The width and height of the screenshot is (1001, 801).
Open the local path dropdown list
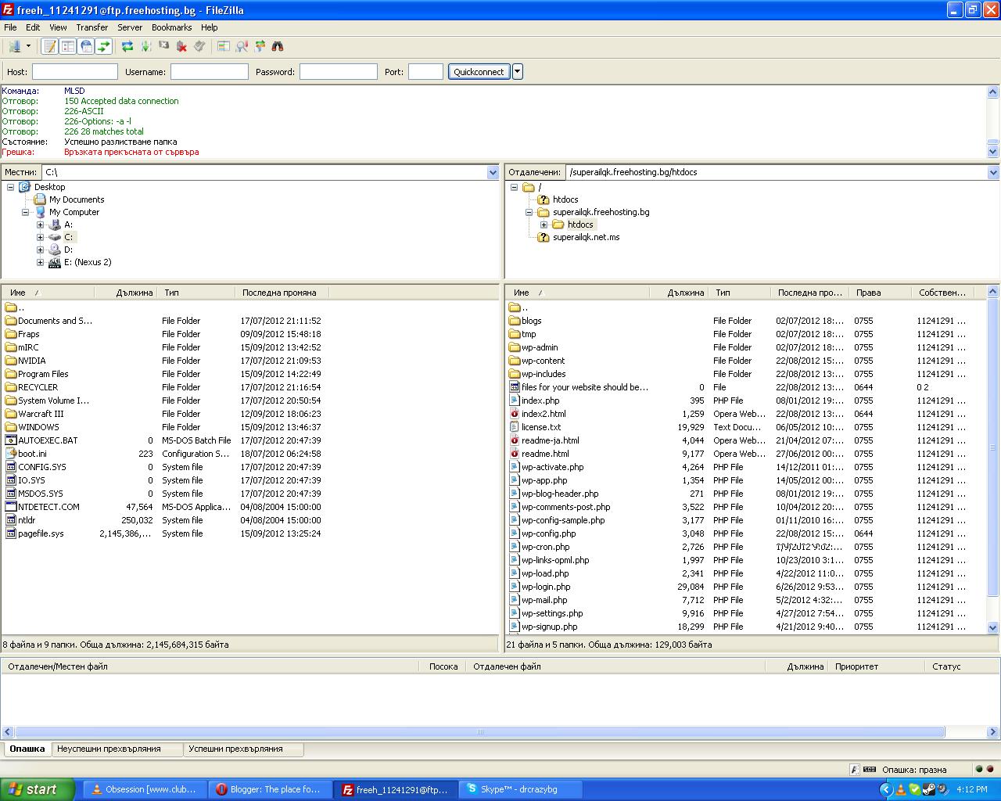click(x=493, y=172)
